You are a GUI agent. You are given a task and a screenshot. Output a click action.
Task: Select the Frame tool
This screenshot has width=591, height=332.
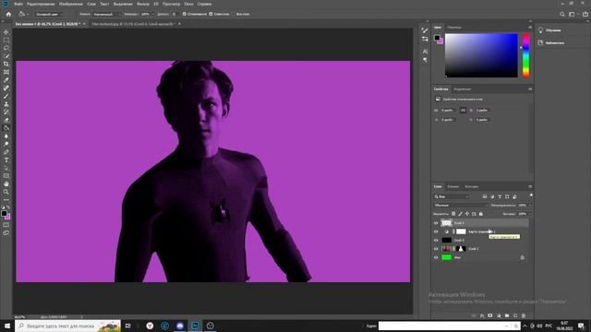click(6, 72)
